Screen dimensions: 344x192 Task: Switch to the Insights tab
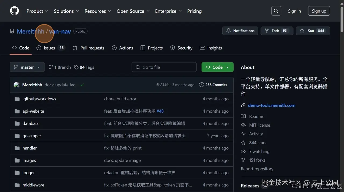[x=211, y=48]
